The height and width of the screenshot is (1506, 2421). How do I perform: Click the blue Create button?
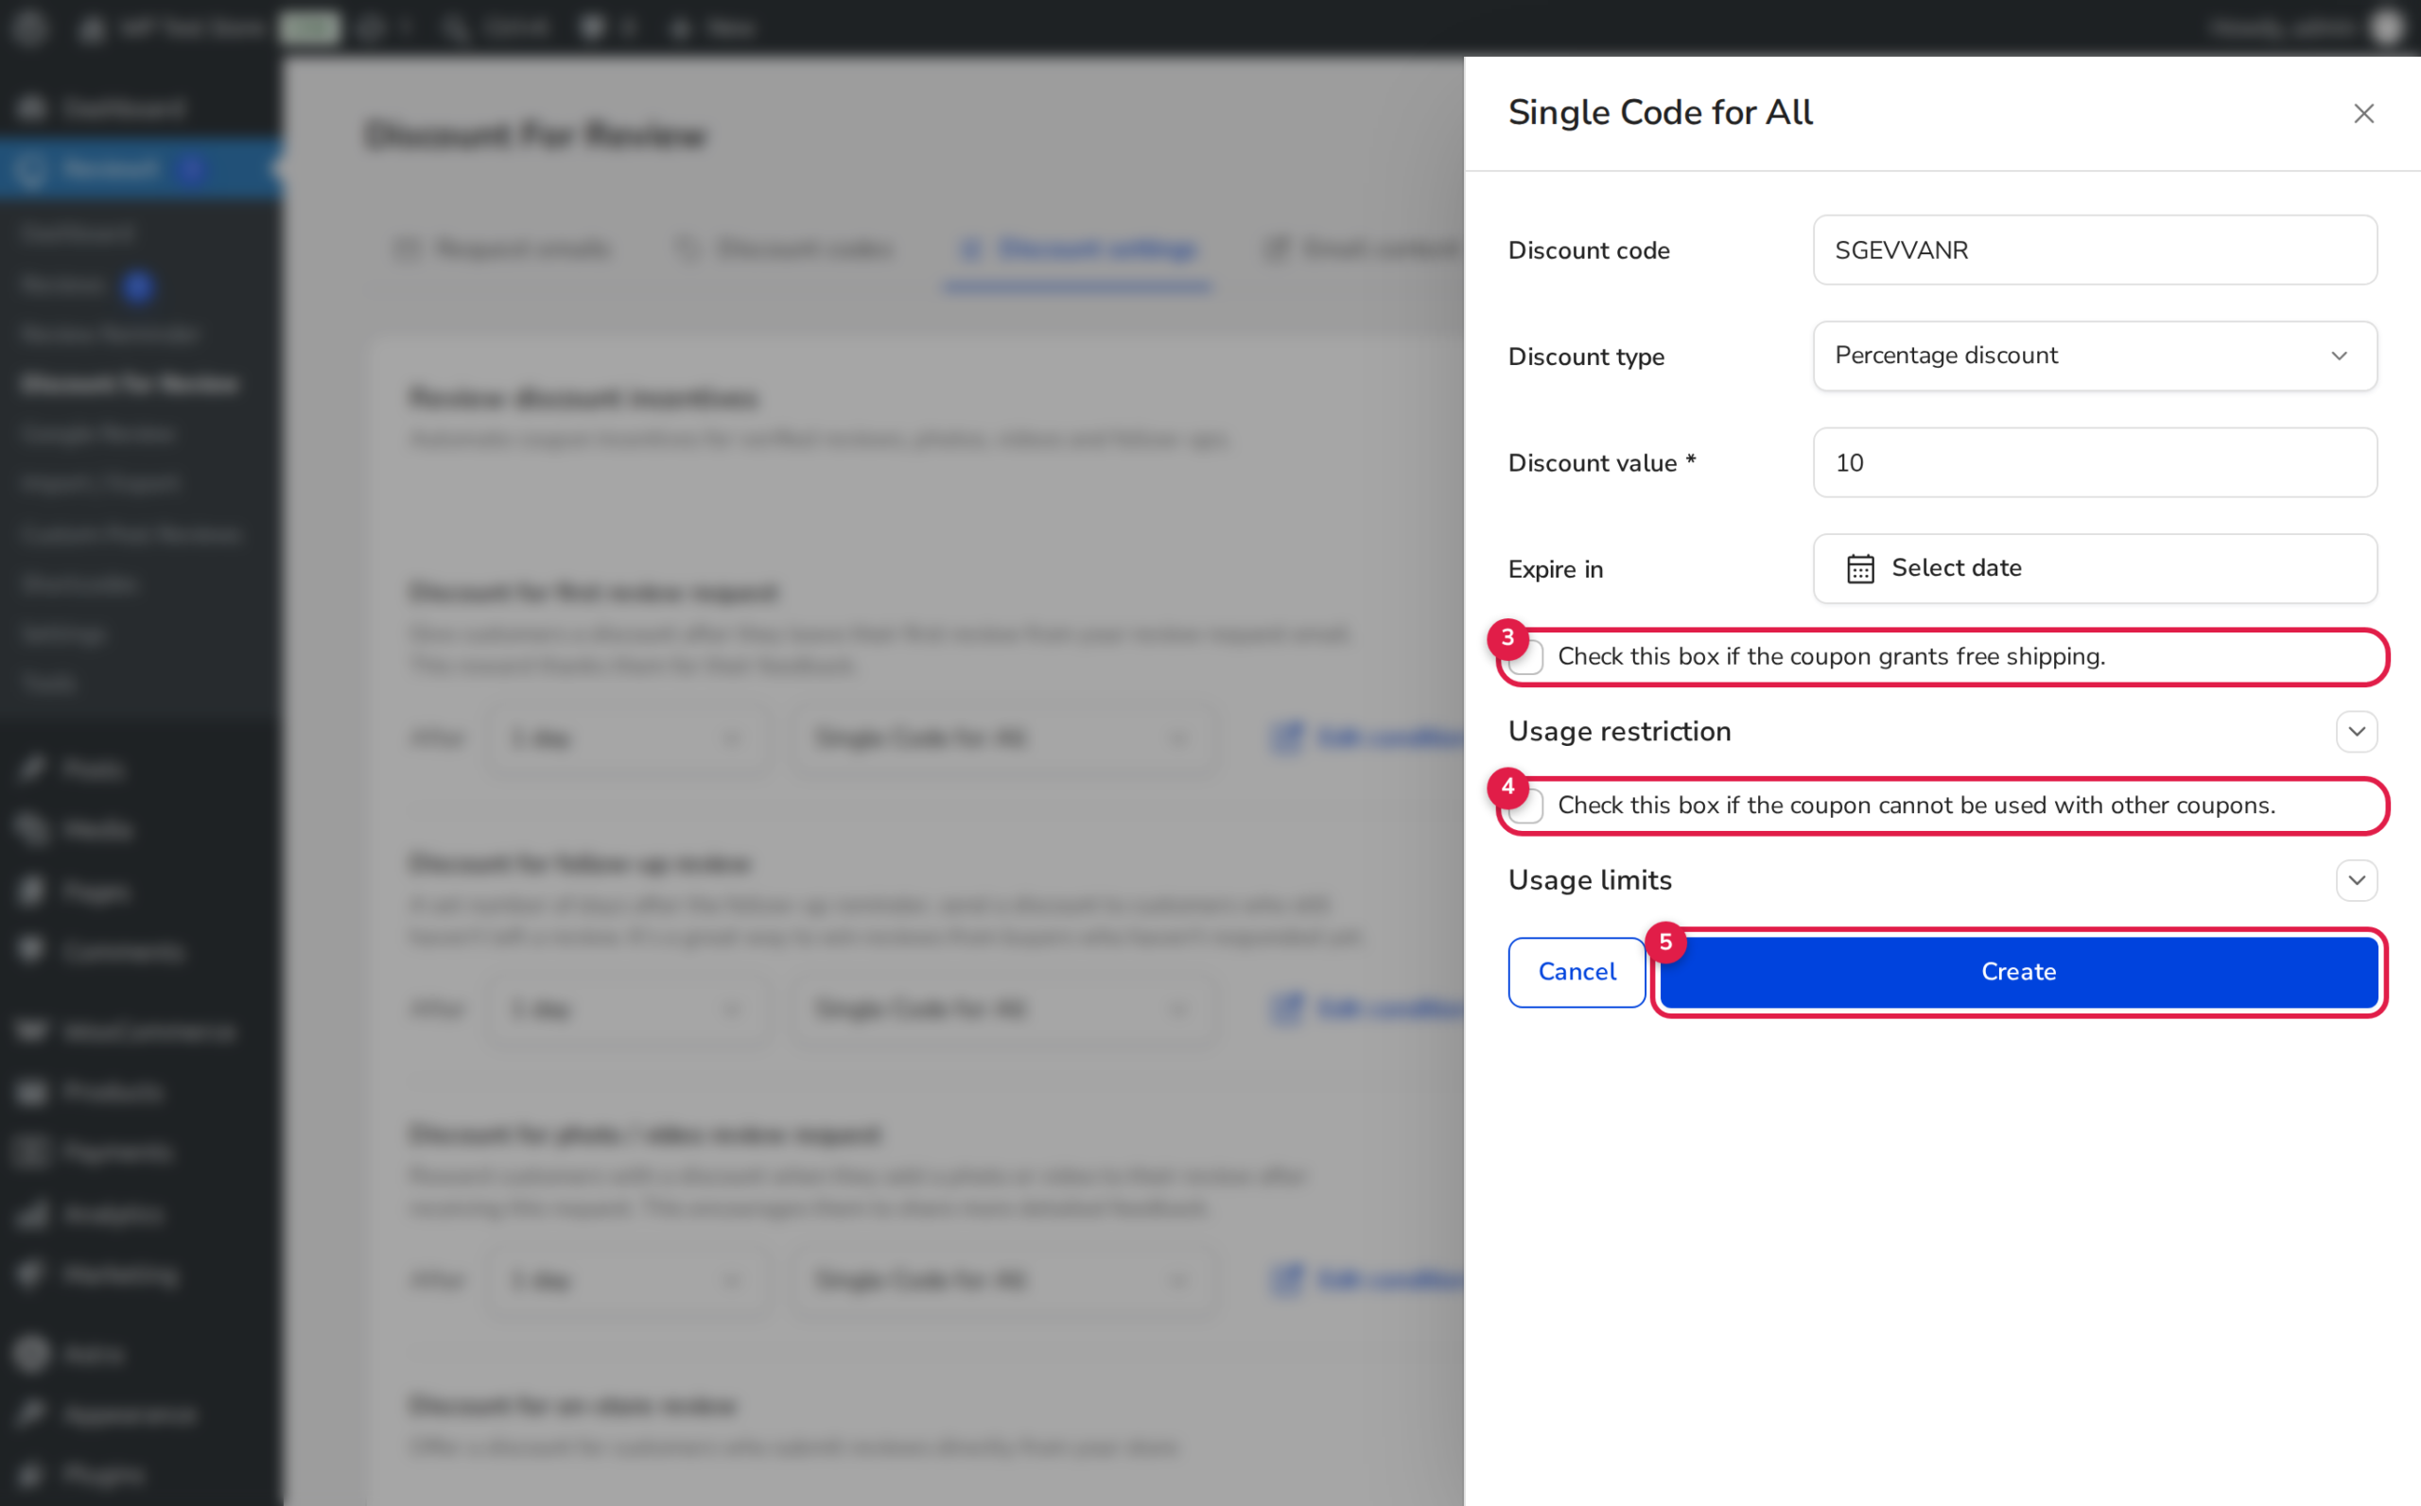[x=2018, y=971]
